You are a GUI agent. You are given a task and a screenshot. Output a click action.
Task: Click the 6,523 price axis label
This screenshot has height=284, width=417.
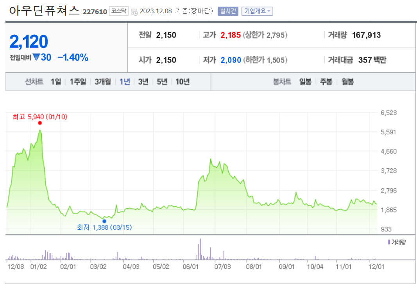388,113
